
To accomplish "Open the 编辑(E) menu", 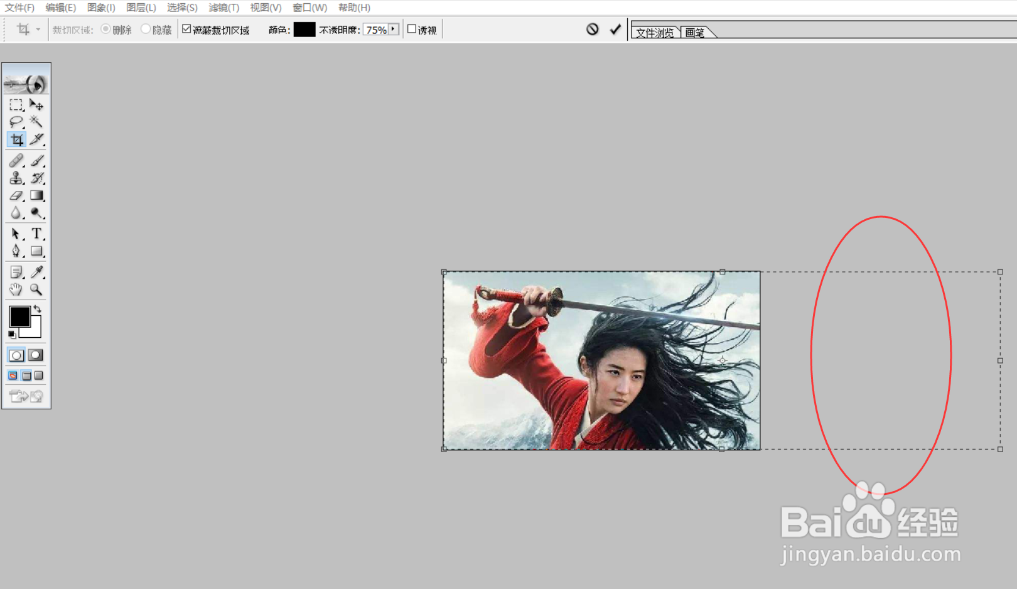I will [61, 8].
